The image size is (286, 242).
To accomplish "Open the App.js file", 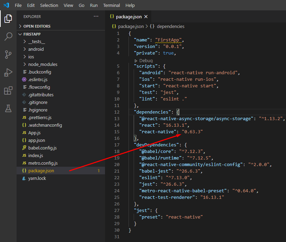I will coord(61,133).
